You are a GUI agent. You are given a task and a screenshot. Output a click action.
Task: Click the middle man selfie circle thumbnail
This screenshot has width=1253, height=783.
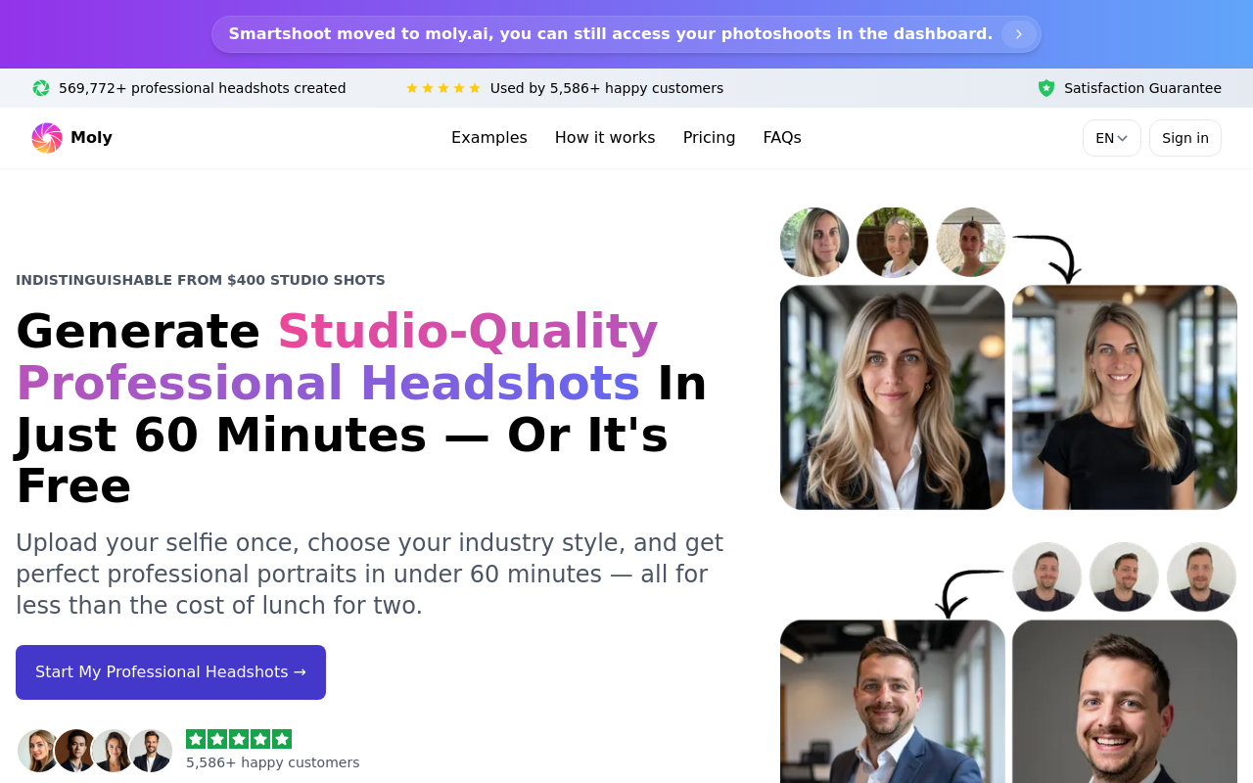point(1124,576)
